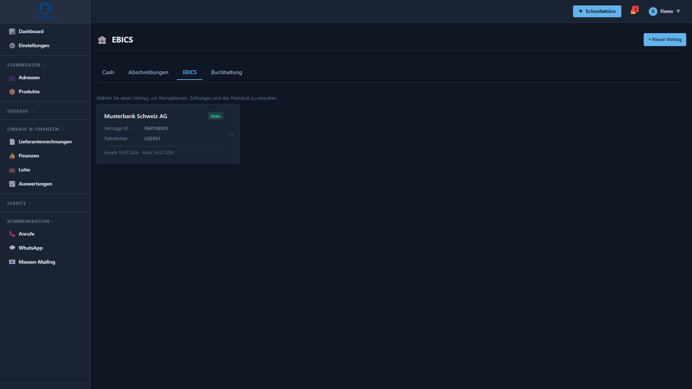This screenshot has height=389, width=692.
Task: Open Lohn page
Action: coord(24,170)
